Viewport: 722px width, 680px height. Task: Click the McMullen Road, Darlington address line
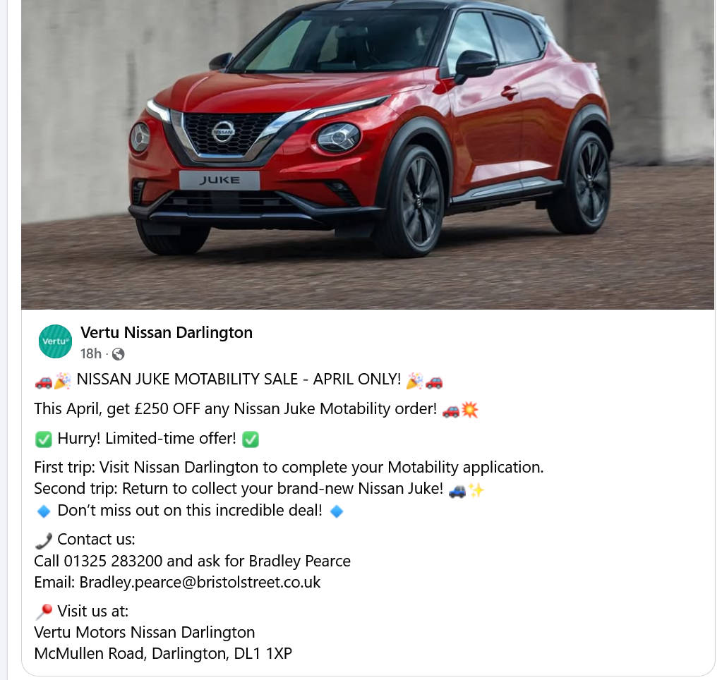(163, 653)
